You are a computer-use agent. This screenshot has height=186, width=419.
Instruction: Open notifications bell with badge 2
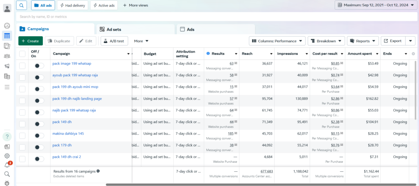[7, 165]
